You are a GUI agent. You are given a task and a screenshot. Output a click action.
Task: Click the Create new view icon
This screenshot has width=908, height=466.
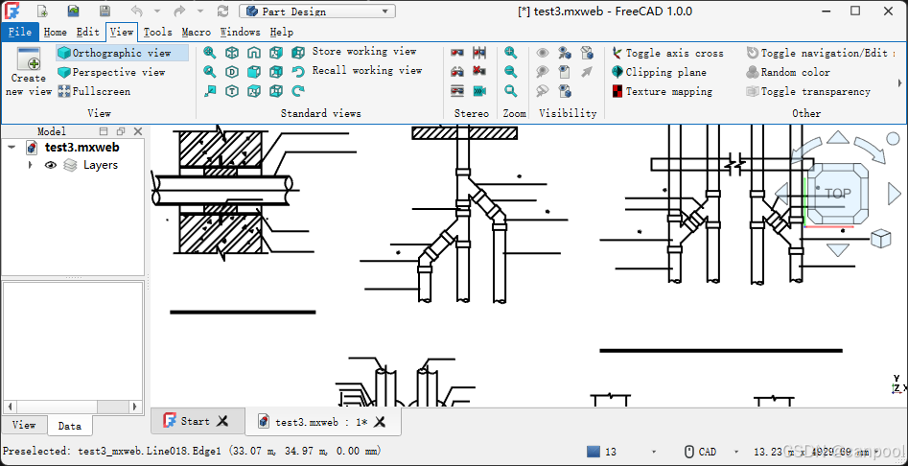tap(29, 59)
